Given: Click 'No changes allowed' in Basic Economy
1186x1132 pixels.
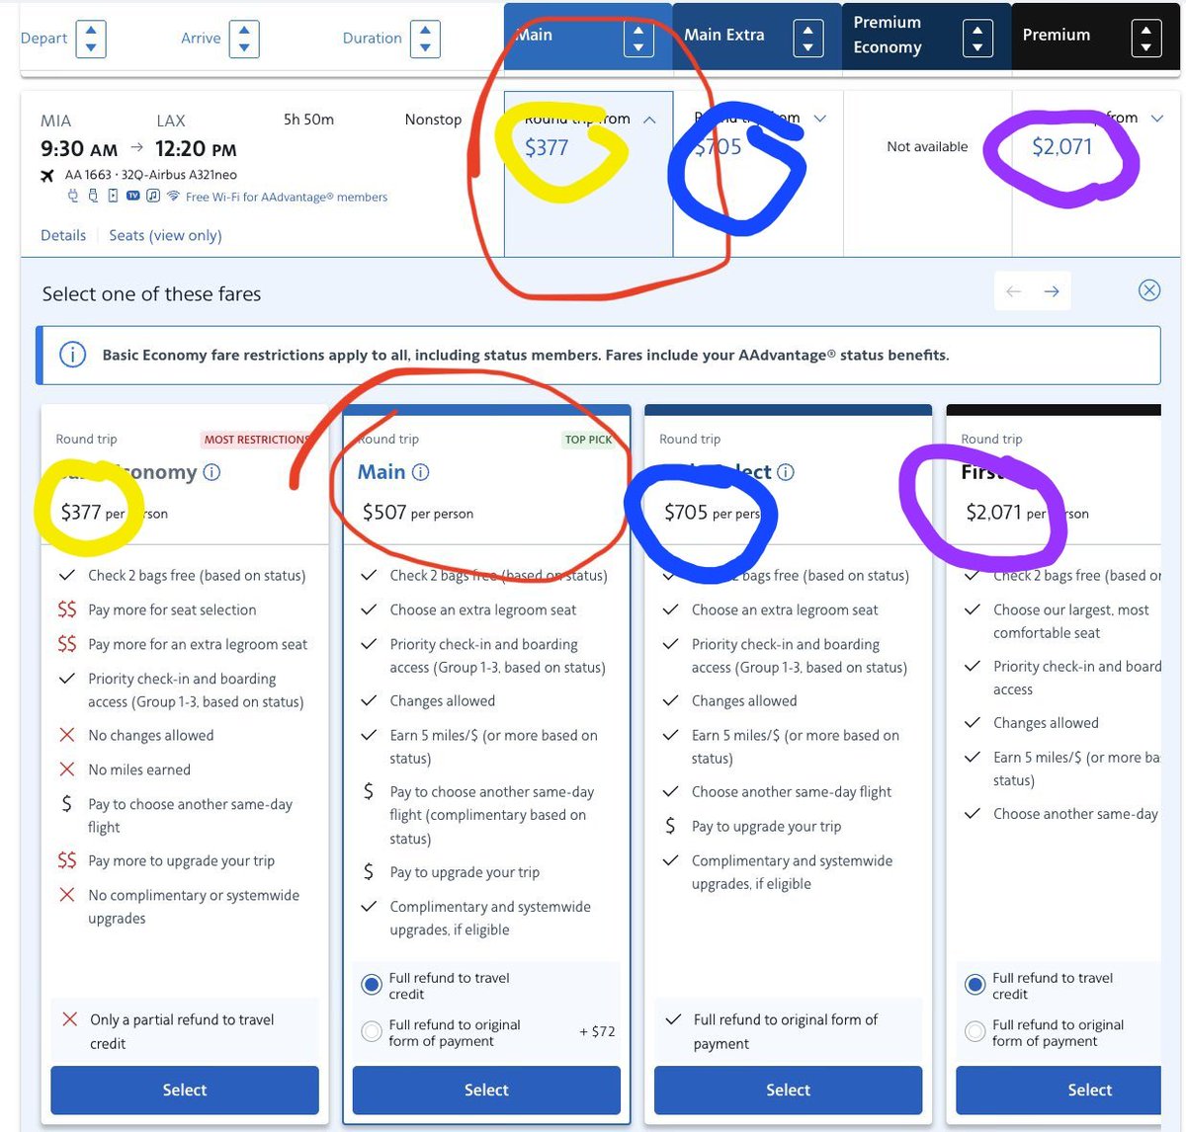Looking at the screenshot, I should pos(150,736).
